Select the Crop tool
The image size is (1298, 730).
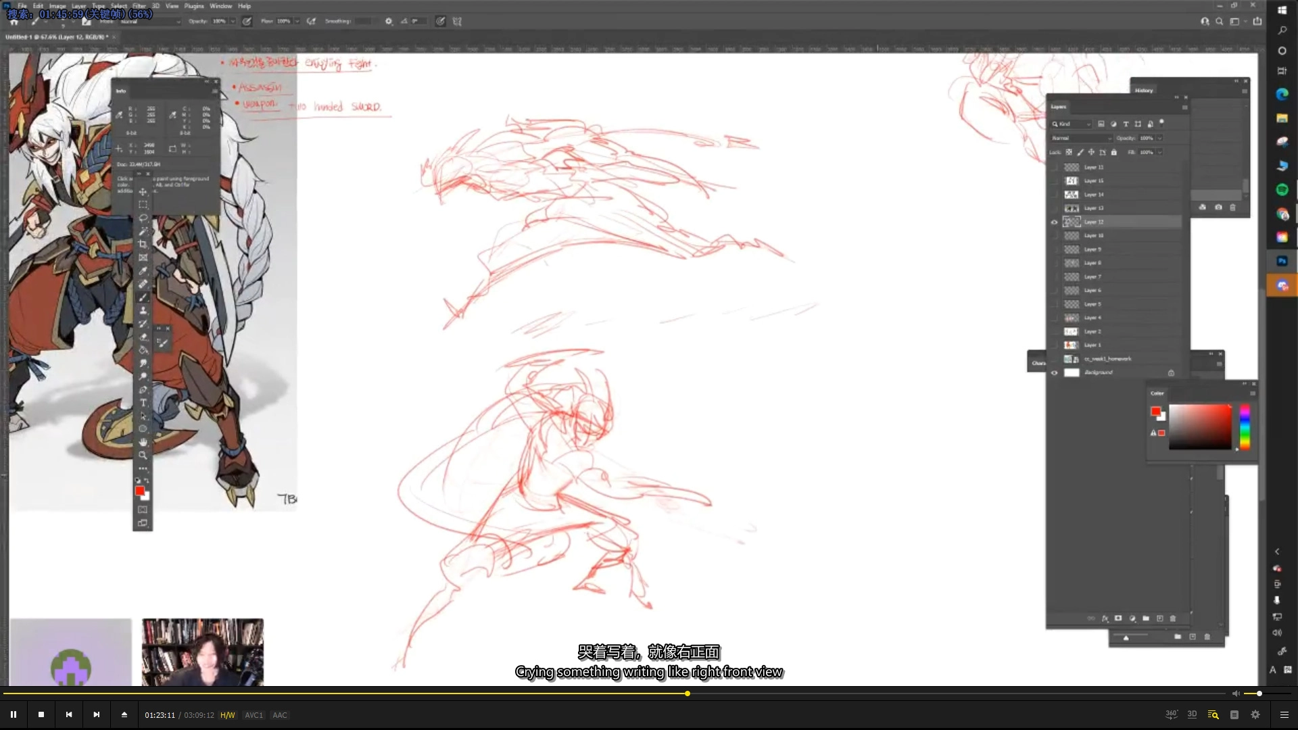tap(143, 244)
